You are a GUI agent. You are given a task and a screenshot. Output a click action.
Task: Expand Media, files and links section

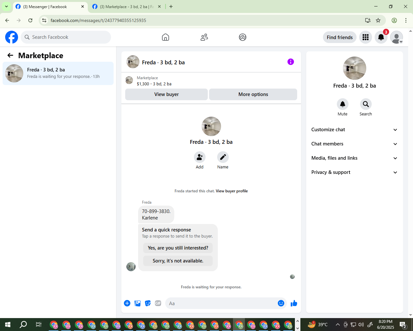pos(355,158)
